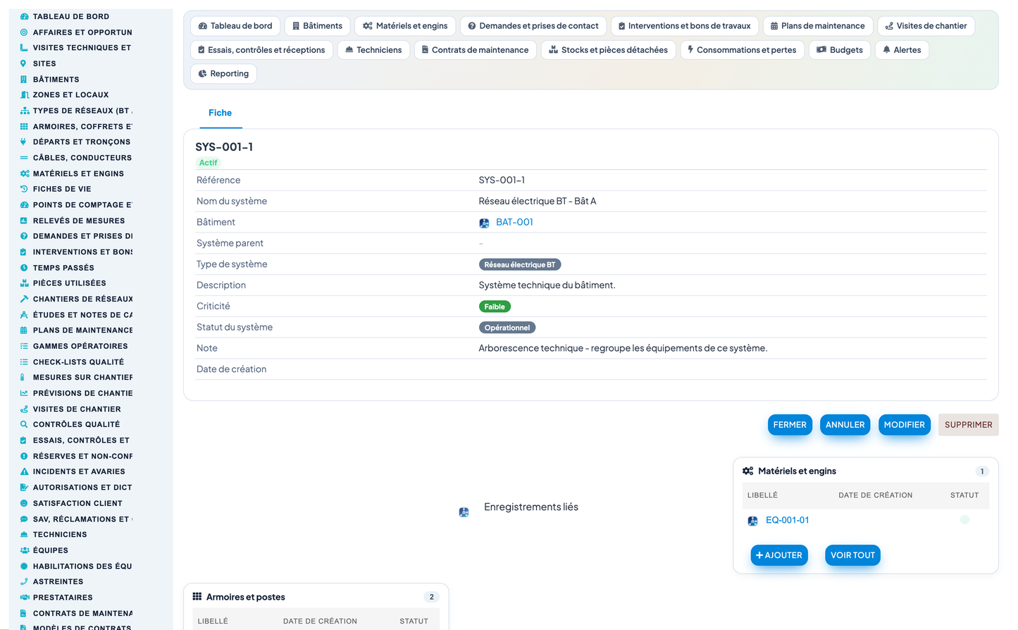
Task: Click the Incidents et avaries warning icon
Action: pyautogui.click(x=24, y=471)
